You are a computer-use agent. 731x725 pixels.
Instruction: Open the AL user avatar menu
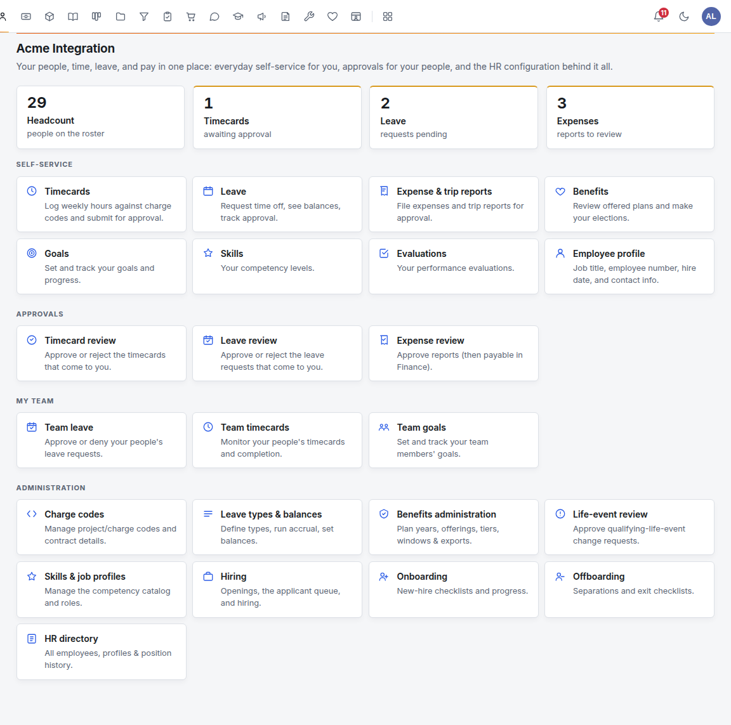click(x=711, y=16)
